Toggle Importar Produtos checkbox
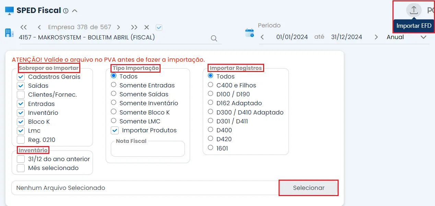Viewport: 435px width, 206px height. [x=115, y=130]
